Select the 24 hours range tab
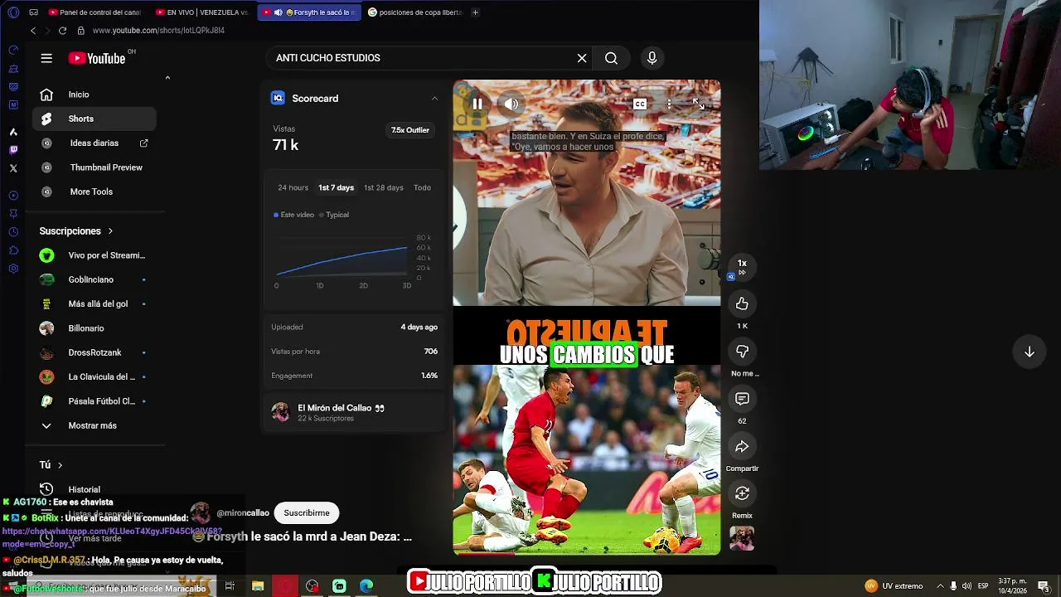This screenshot has width=1061, height=597. coord(293,187)
